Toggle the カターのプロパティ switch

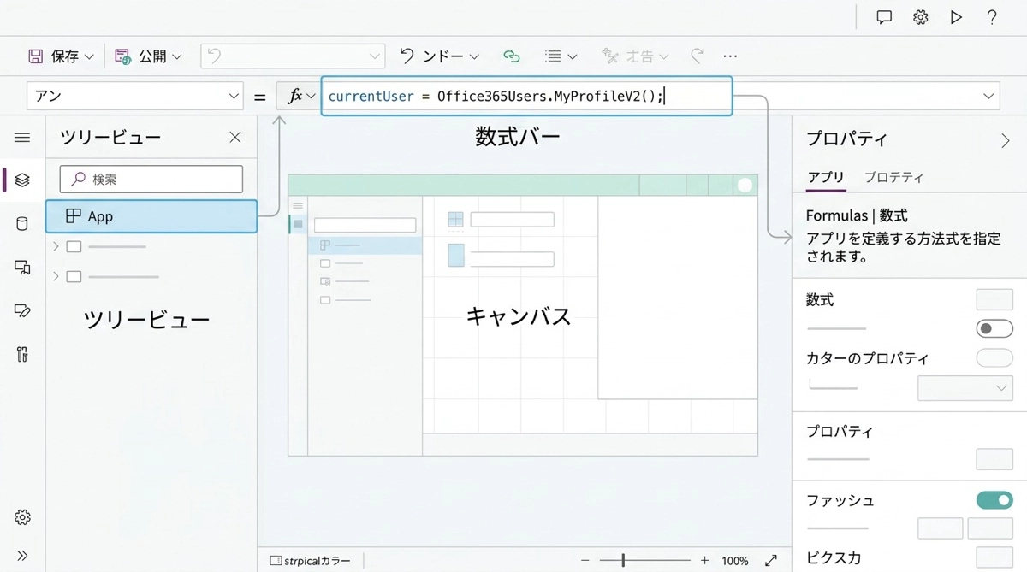point(994,357)
